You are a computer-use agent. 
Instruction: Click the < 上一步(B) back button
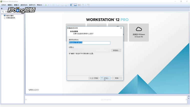pos(94,78)
